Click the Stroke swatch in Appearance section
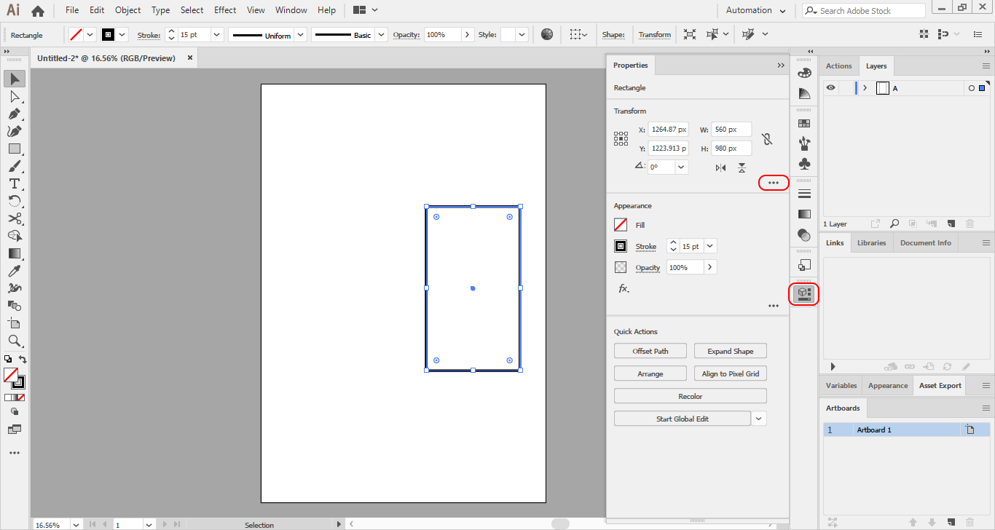995x530 pixels. (x=621, y=246)
